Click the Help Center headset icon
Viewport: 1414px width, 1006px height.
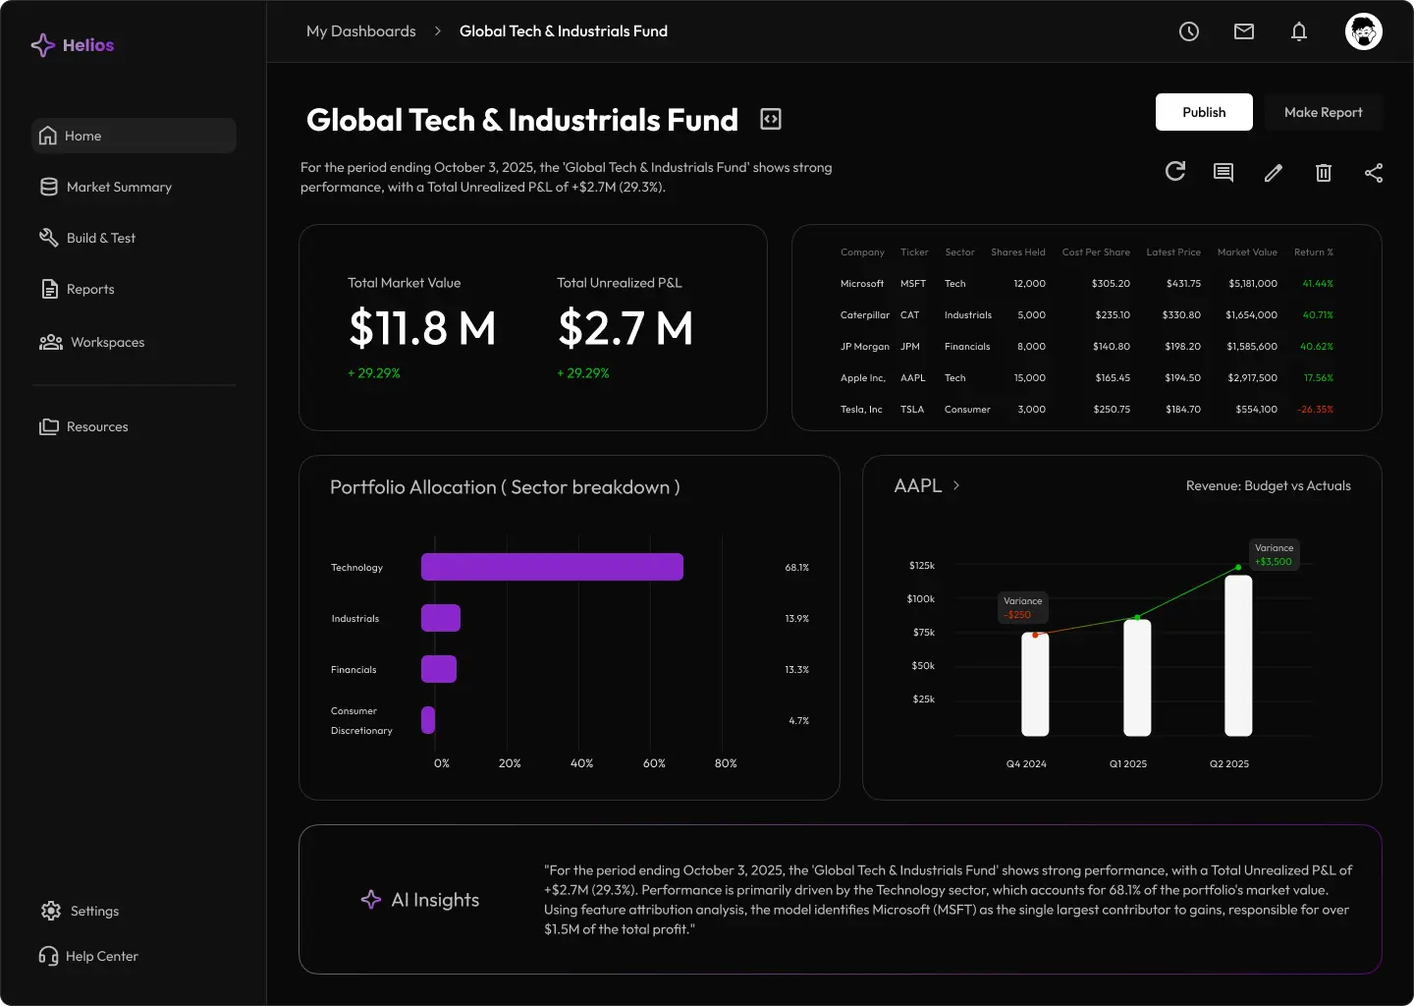pos(48,956)
